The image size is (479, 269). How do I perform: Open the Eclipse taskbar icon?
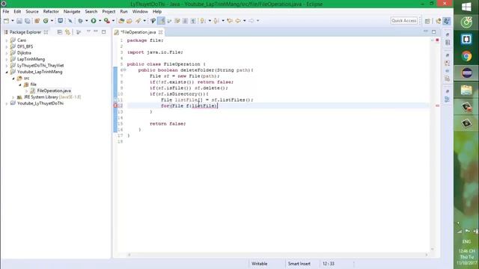pyautogui.click(x=466, y=73)
